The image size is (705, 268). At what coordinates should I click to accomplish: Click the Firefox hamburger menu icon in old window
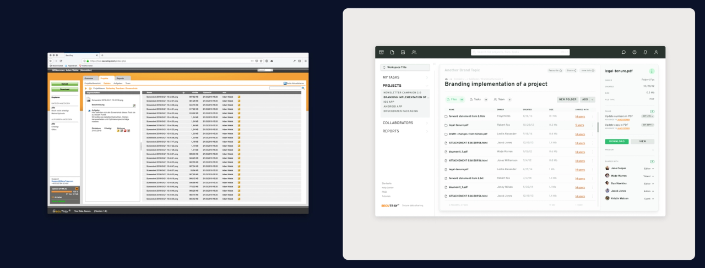305,60
